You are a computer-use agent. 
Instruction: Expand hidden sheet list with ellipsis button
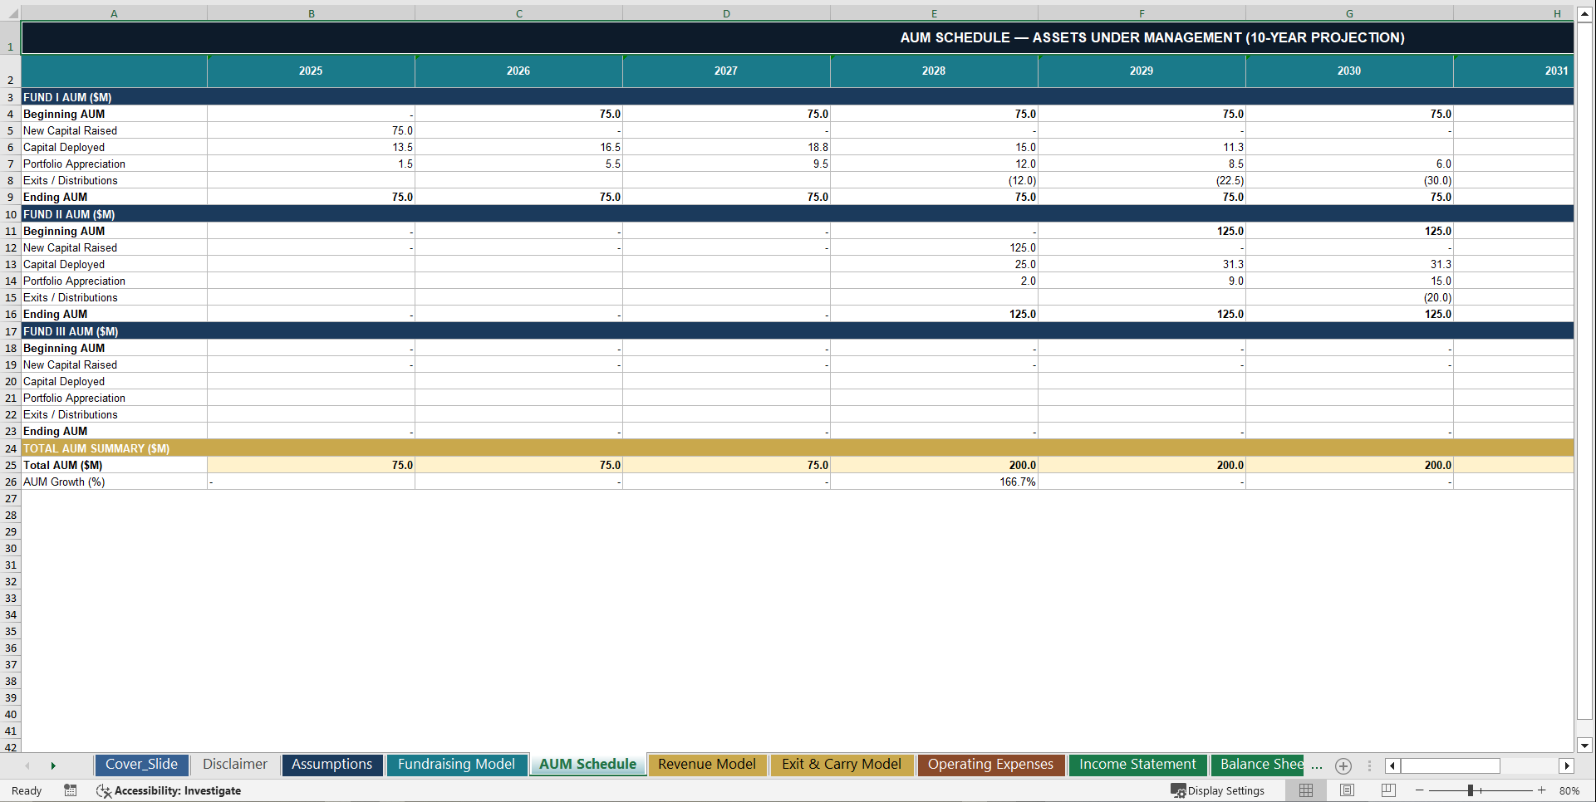click(x=1316, y=766)
